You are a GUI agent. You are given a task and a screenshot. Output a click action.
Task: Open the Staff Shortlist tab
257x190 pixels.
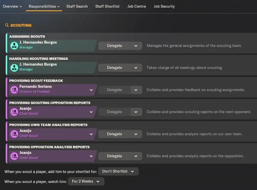point(107,6)
